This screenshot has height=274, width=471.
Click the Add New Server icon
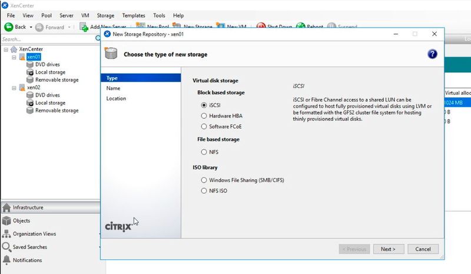point(84,27)
